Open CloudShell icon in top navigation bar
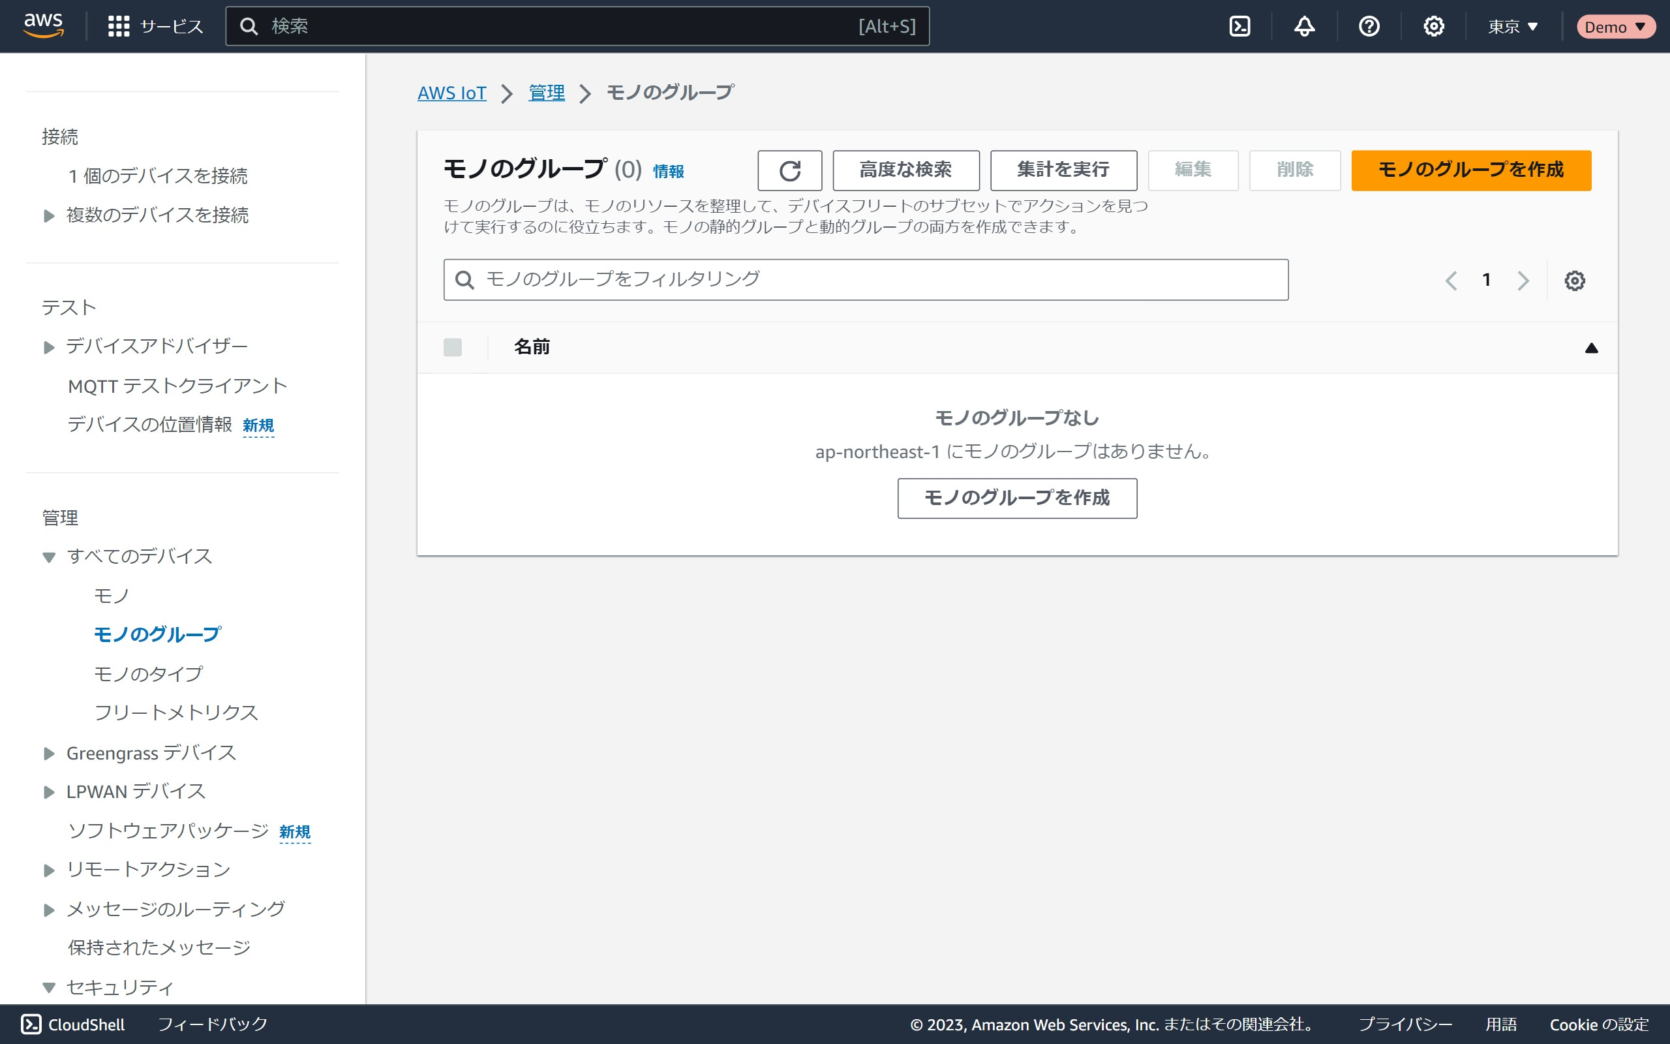 (x=1239, y=26)
